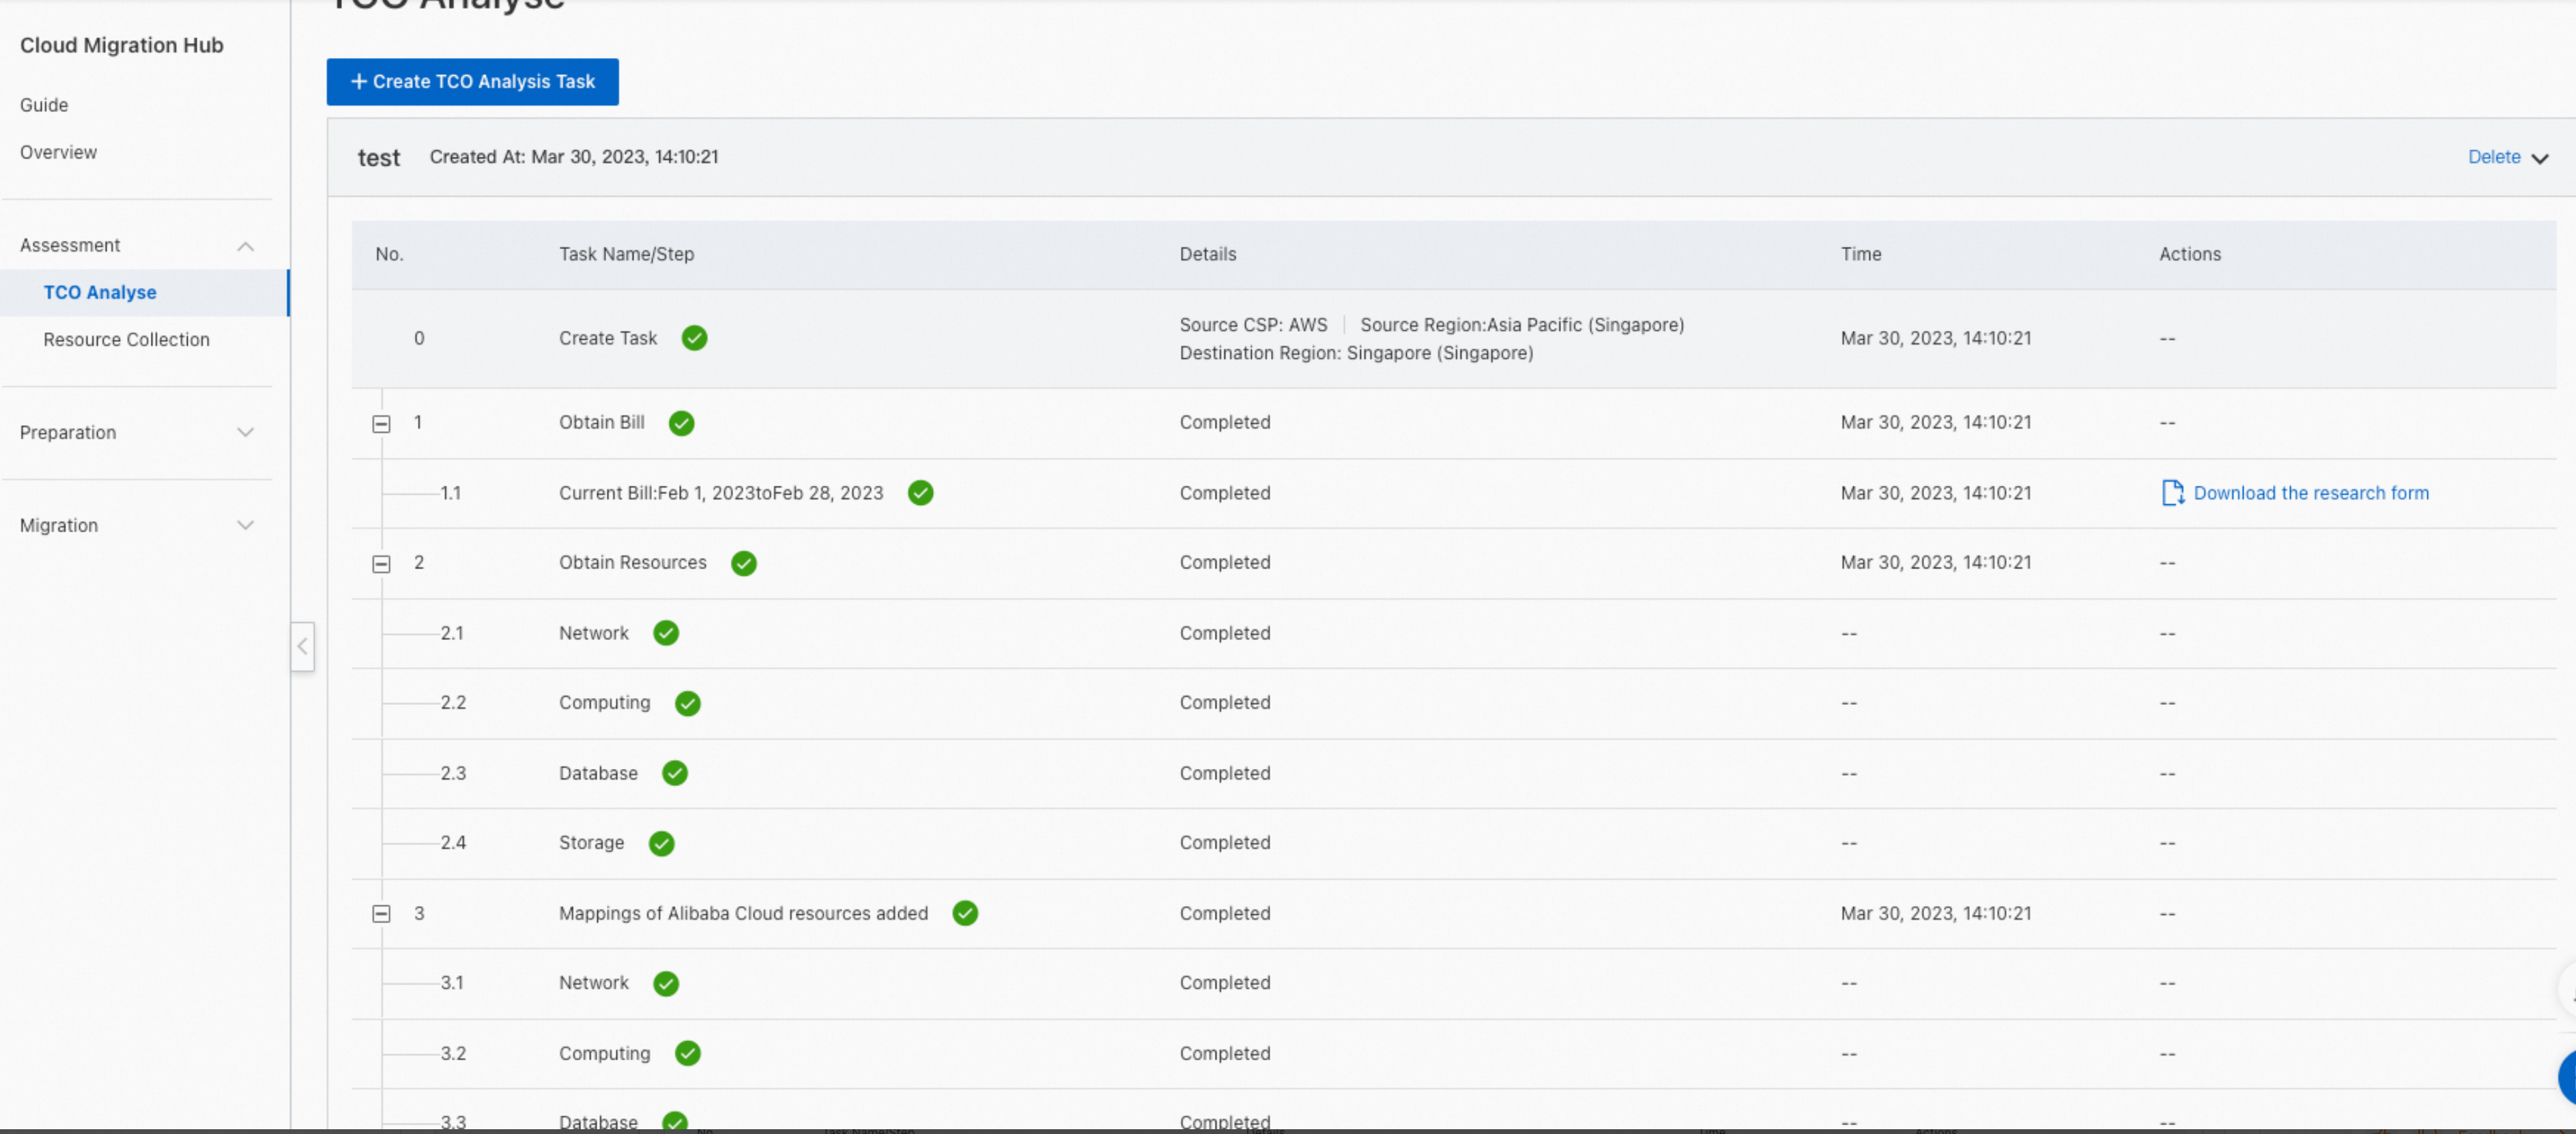This screenshot has height=1134, width=2576.
Task: Click the green checkmark next to Obtain Bill
Action: click(x=681, y=423)
